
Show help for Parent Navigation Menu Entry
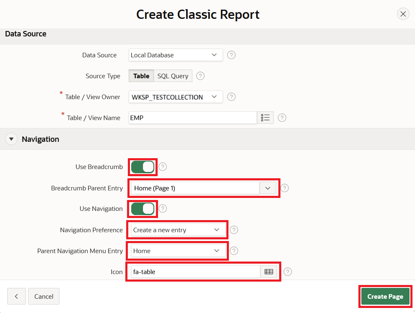(x=234, y=251)
